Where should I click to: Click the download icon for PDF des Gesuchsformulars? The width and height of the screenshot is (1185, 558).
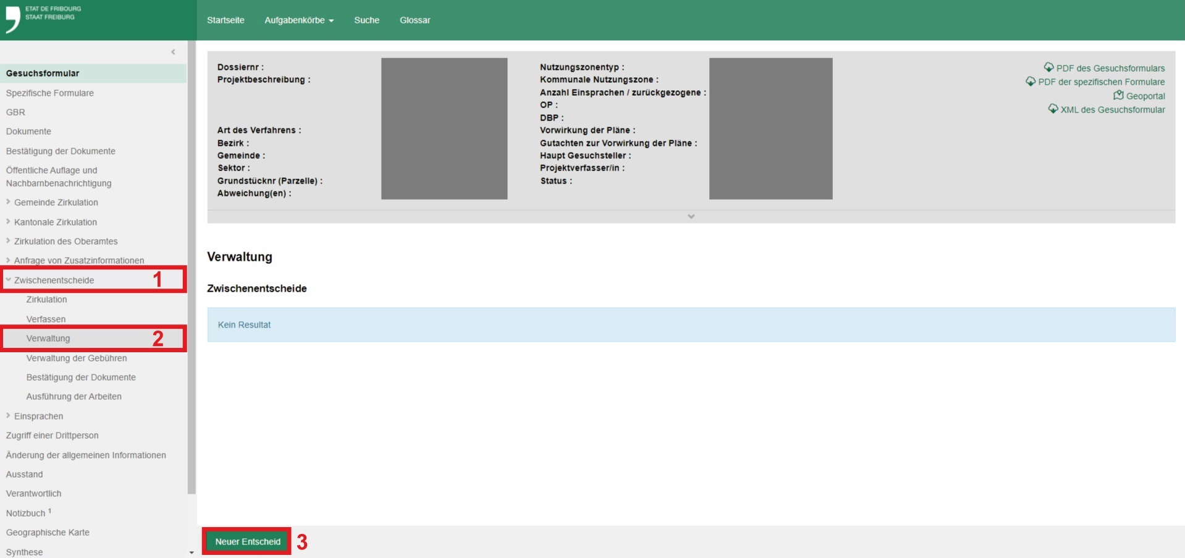(1048, 67)
